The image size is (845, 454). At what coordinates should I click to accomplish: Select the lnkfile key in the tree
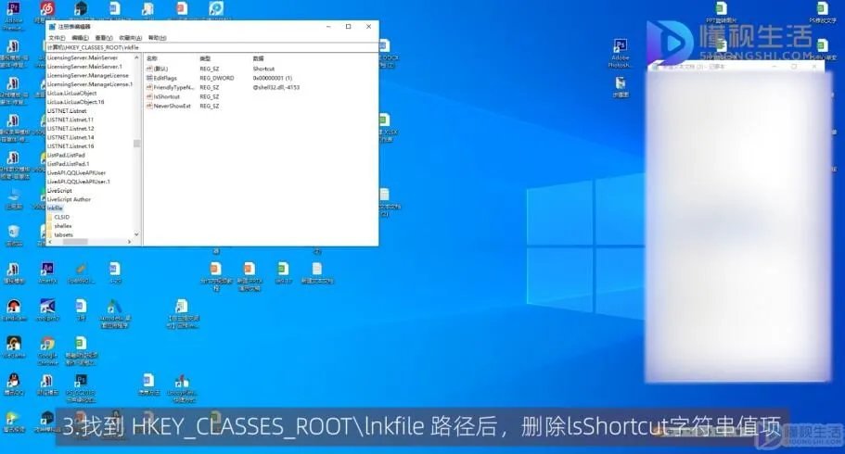pyautogui.click(x=55, y=208)
